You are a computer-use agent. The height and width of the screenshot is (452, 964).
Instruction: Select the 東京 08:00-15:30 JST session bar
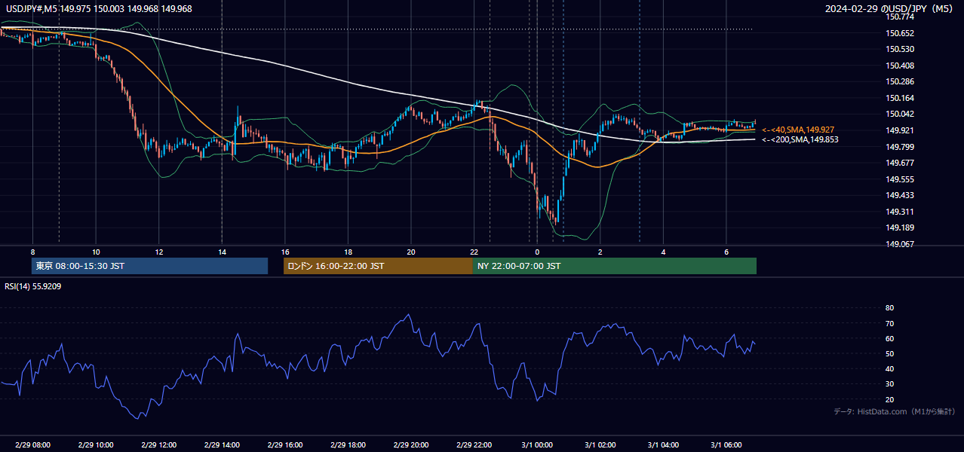click(149, 266)
